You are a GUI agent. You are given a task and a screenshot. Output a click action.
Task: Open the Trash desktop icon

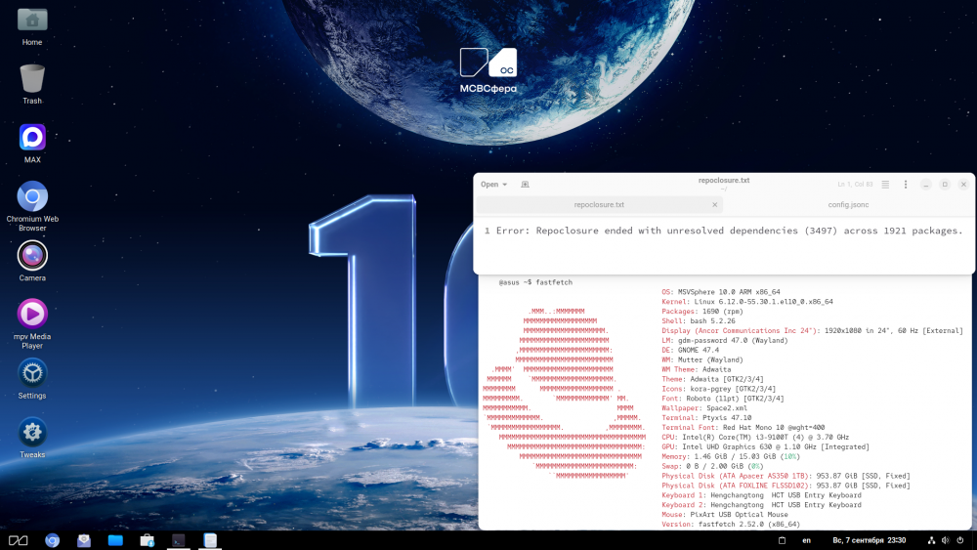[x=32, y=79]
